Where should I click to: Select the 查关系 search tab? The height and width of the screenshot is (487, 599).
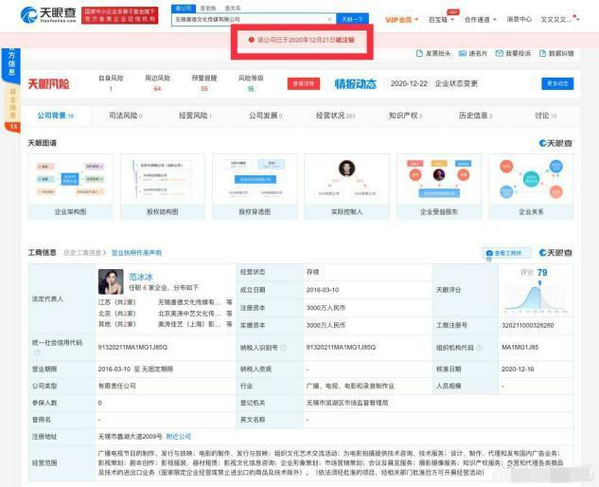point(233,8)
